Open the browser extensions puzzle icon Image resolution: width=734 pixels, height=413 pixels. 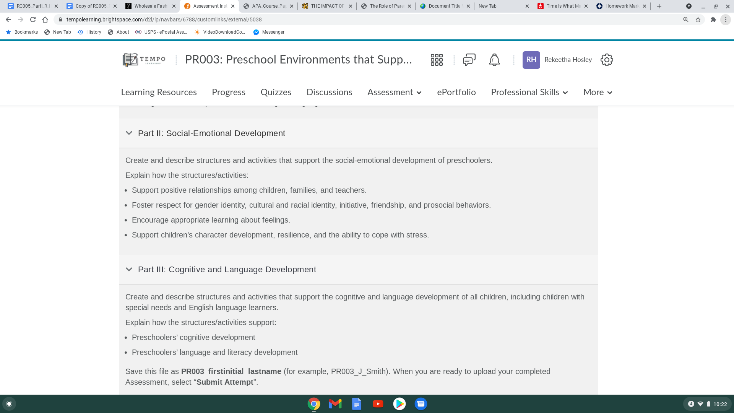713,20
